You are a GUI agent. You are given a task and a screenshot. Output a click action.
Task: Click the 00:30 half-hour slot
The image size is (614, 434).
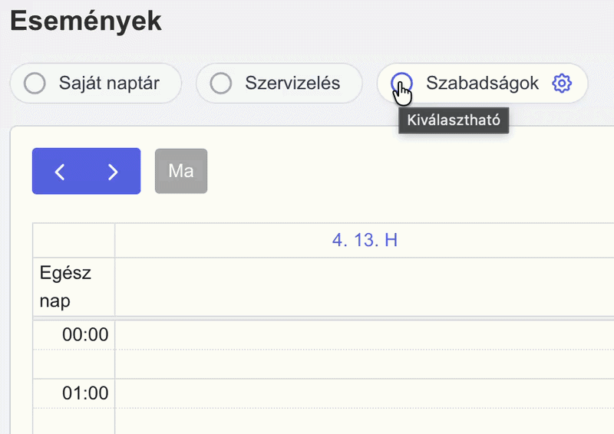[x=365, y=364]
